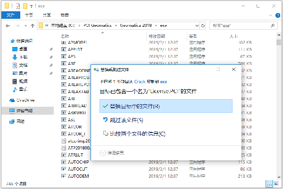Select the ATCOR application icon
The image size is (283, 189).
(x=64, y=127)
